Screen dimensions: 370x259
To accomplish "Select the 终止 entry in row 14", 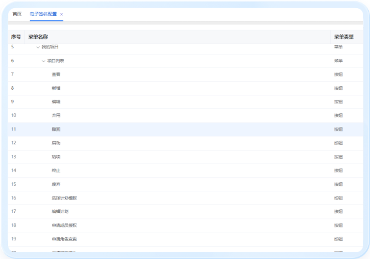I will (186, 171).
